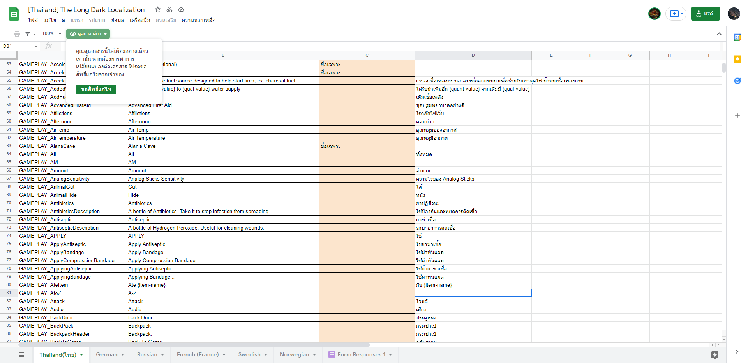Open the ไฟล์ (File) menu

(33, 20)
